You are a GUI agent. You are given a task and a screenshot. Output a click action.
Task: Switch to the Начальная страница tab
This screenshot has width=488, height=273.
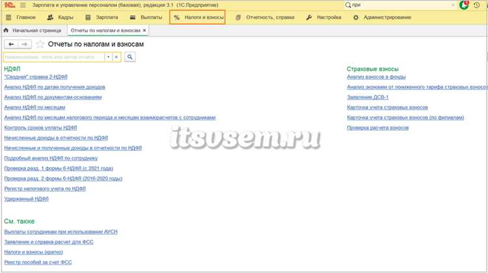click(x=33, y=31)
